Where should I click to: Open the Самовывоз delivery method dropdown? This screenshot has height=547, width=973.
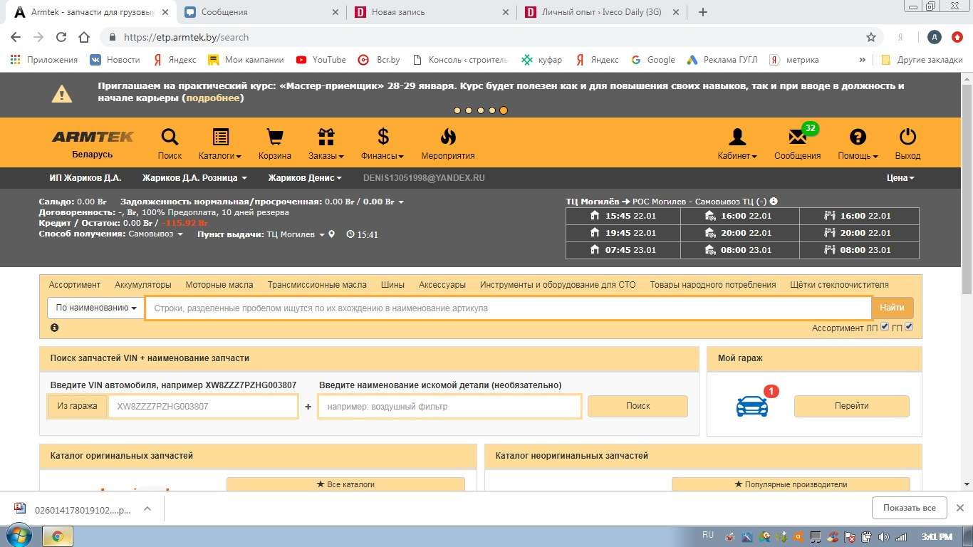155,234
